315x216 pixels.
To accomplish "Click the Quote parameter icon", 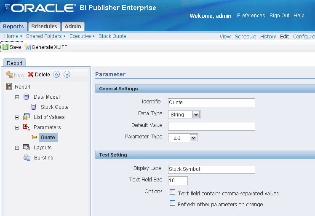I will 34,137.
